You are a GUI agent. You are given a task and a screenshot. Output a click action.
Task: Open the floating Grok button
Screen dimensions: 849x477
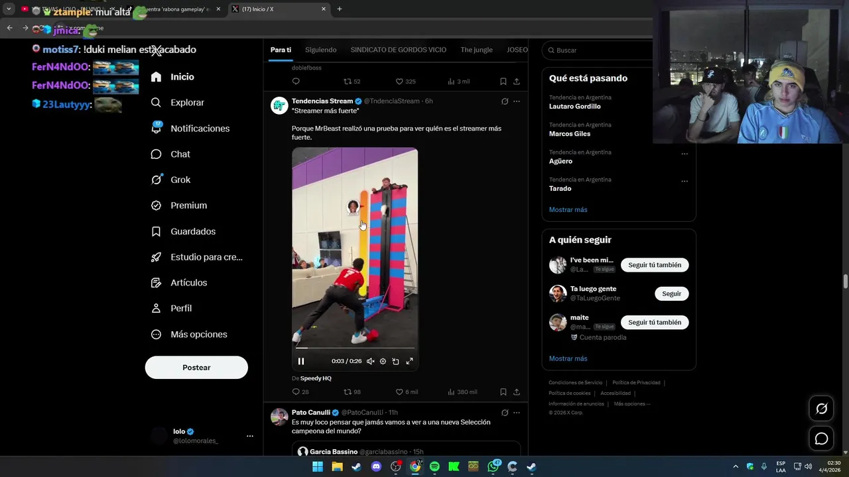tap(821, 409)
